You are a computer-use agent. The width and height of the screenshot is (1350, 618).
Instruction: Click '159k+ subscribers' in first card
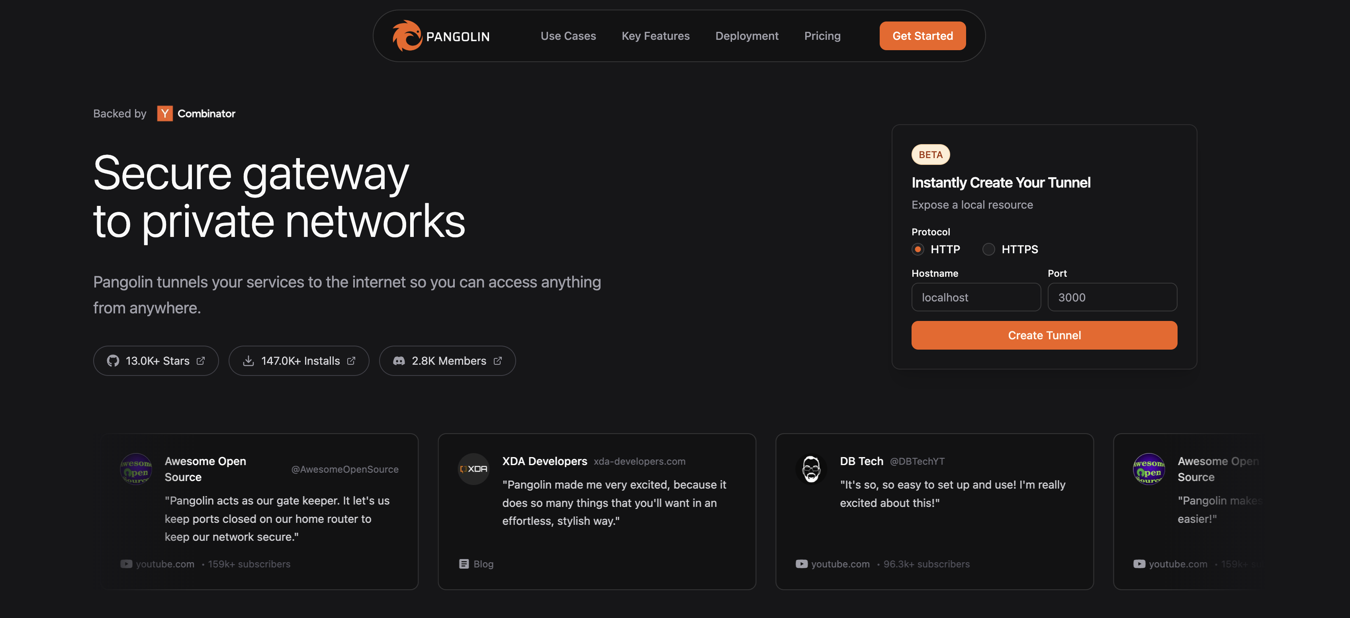click(x=249, y=564)
